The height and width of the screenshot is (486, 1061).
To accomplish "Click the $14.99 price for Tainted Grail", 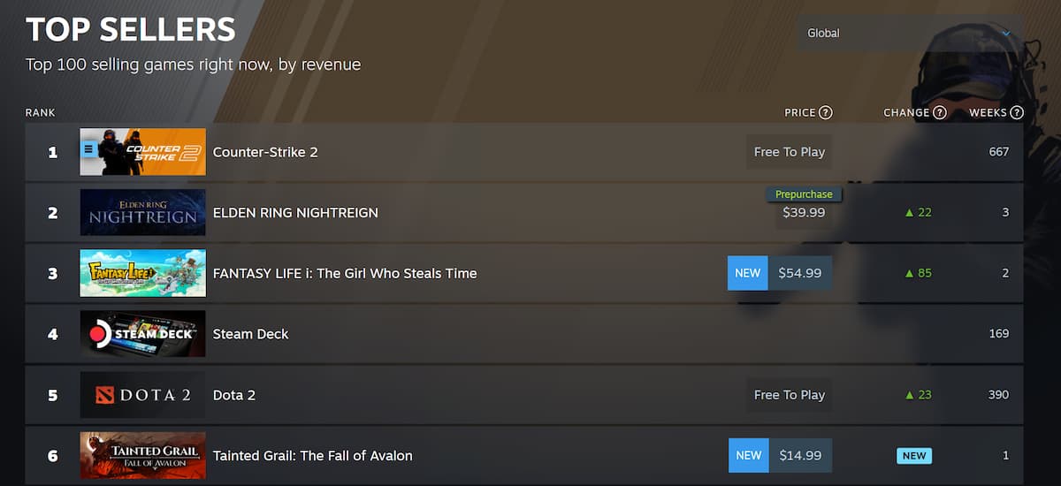I will pos(800,456).
